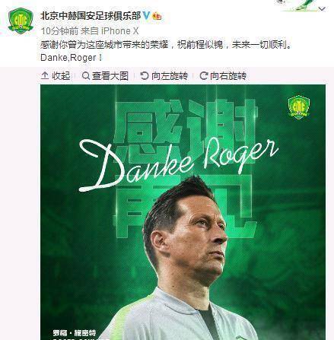
Task: Click the counterclockwise rotate-left arrow icon
Action: (145, 75)
